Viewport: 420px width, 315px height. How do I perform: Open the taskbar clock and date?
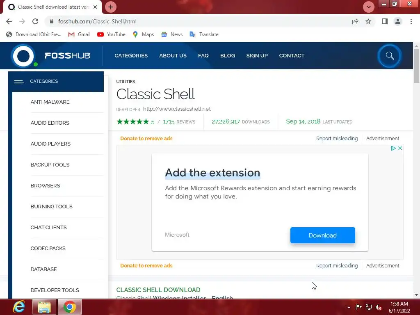(x=399, y=307)
